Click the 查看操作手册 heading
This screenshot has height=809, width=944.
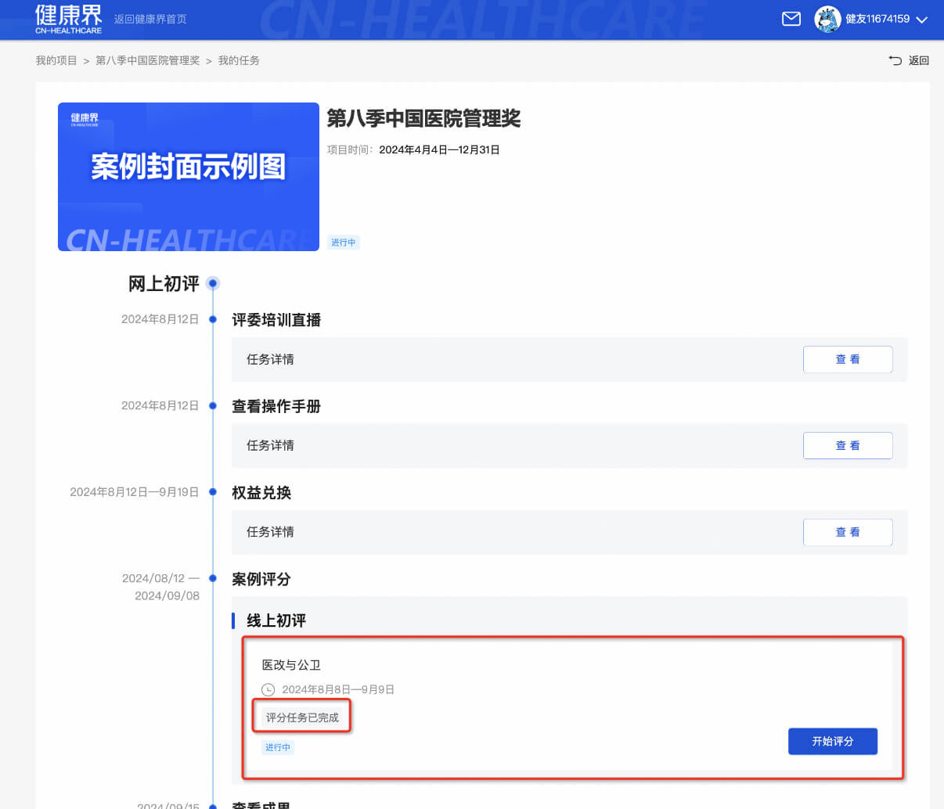[276, 406]
